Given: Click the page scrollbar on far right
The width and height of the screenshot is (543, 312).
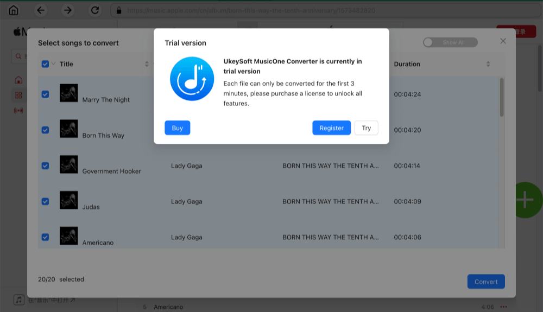Looking at the screenshot, I should (540, 68).
